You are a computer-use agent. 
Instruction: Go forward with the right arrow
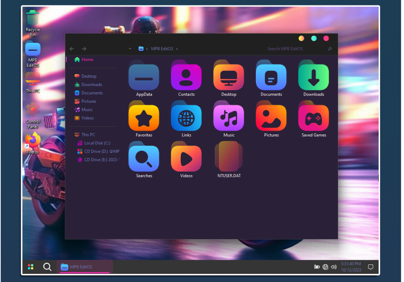coord(84,49)
